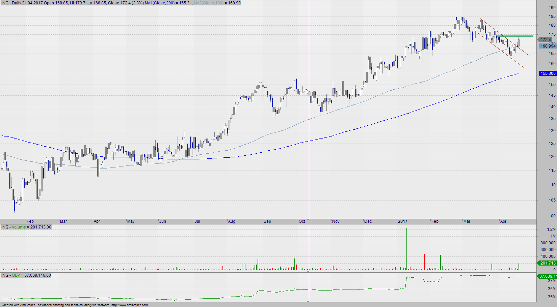Select the 172.4 last price tag

(546, 40)
